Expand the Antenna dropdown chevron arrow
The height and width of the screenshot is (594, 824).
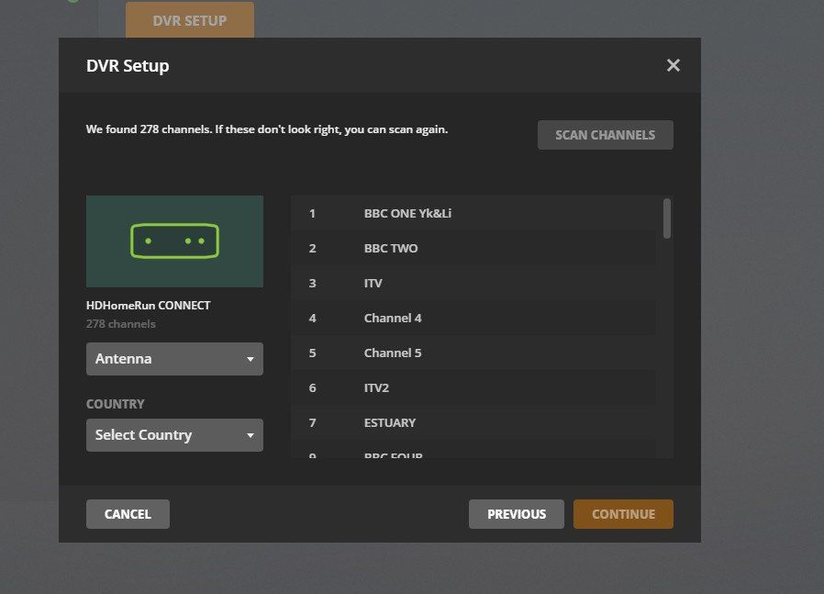point(250,359)
